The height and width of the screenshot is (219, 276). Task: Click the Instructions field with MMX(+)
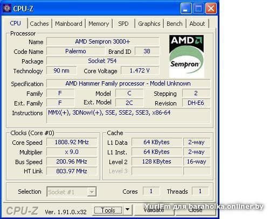click(x=128, y=116)
